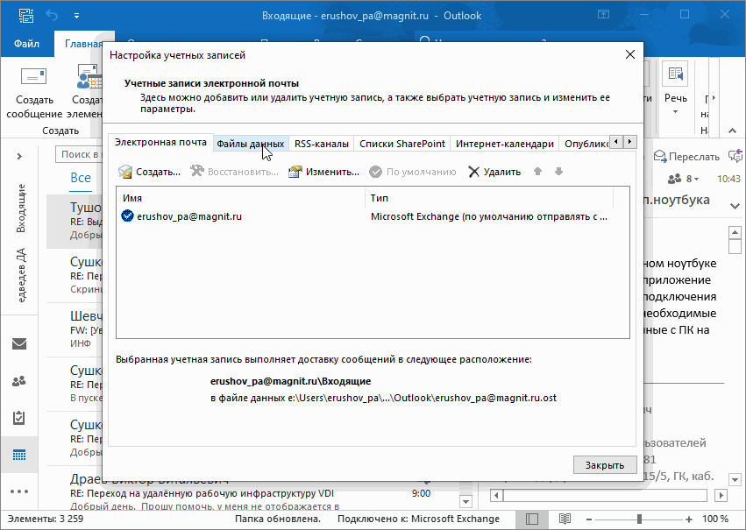Image resolution: width=746 pixels, height=530 pixels.
Task: Click reading pane scrollbar up arrow
Action: tap(735, 232)
